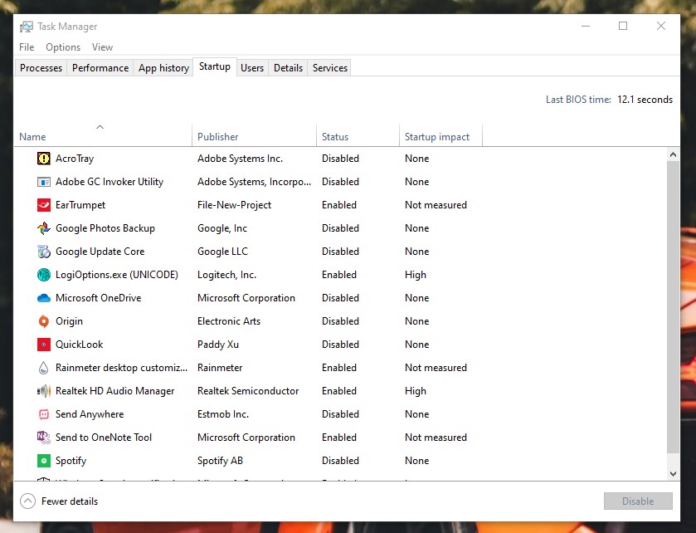The height and width of the screenshot is (533, 696).
Task: Collapse view with the Fewer details chevron
Action: [27, 501]
